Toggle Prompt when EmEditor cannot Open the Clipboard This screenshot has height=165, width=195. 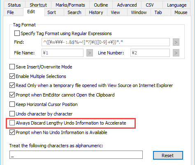point(12,95)
